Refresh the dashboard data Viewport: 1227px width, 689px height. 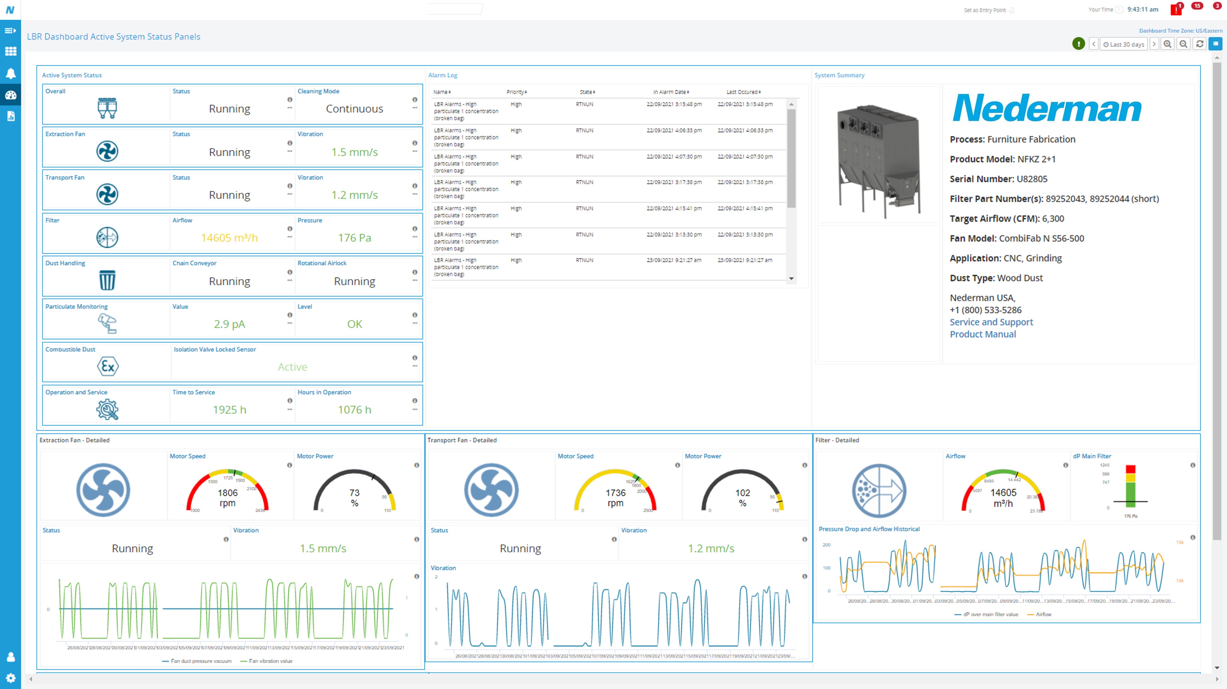(x=1199, y=44)
